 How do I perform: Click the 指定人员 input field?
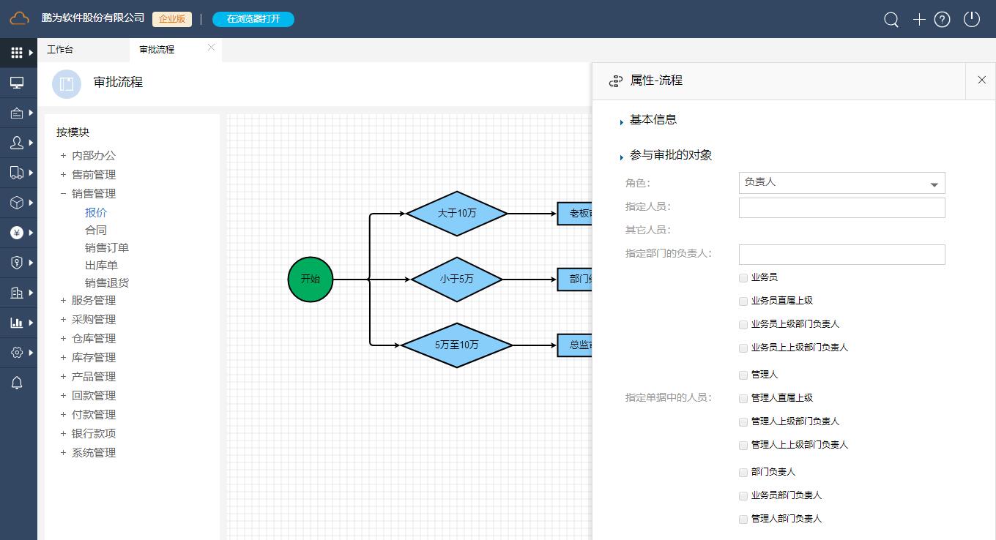[841, 208]
